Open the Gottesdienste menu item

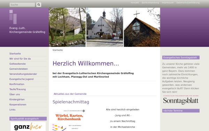[17, 64]
